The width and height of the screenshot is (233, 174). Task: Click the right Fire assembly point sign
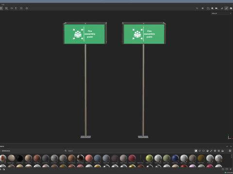144,33
